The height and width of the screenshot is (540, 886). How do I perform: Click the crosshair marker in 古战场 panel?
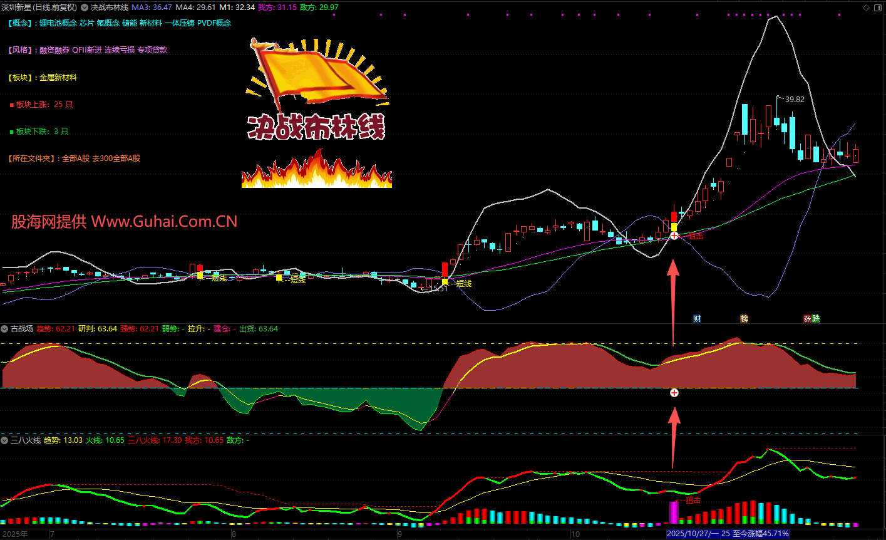click(x=674, y=393)
